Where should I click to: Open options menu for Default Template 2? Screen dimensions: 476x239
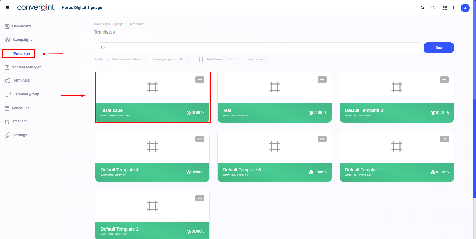[200, 198]
